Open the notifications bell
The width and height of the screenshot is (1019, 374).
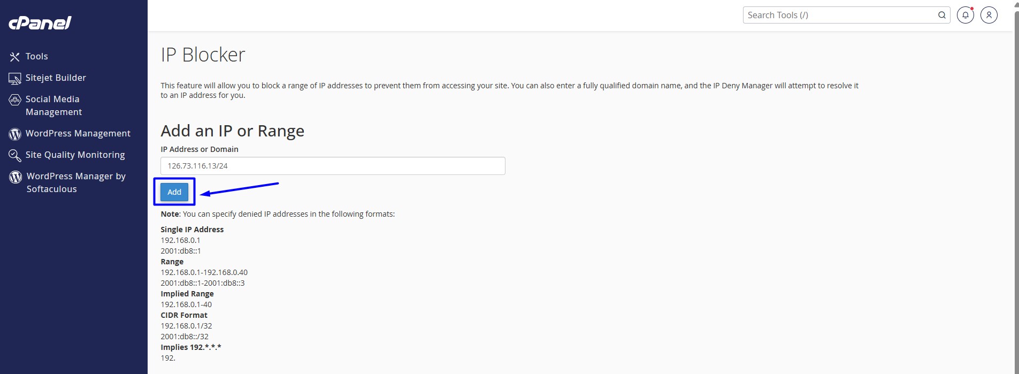pyautogui.click(x=965, y=15)
